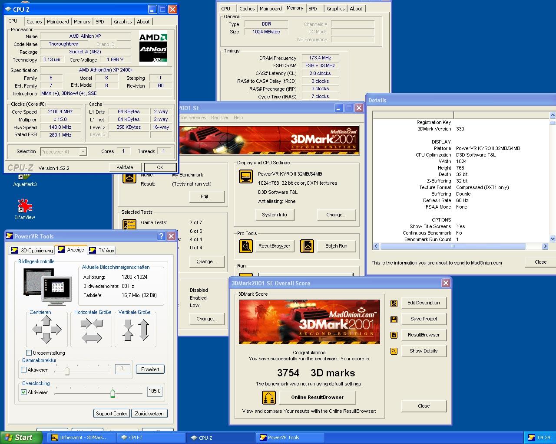Click the Show Details button

(x=424, y=351)
